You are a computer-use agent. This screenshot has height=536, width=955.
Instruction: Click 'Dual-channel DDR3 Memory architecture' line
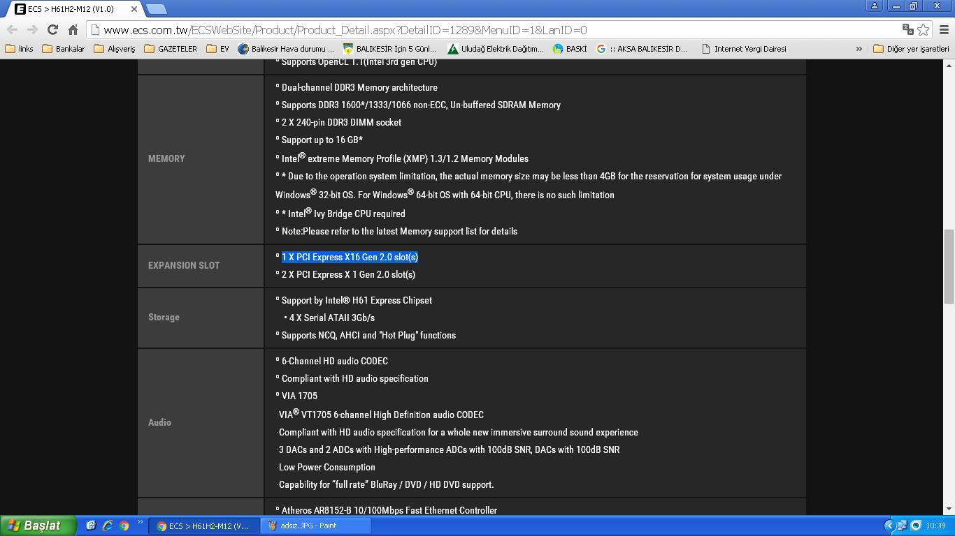pos(359,87)
